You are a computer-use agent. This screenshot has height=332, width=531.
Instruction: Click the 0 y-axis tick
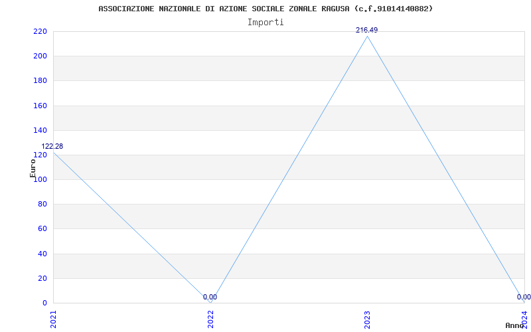tap(44, 303)
